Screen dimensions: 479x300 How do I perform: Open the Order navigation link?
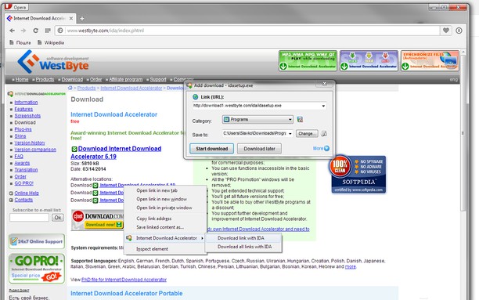click(x=96, y=80)
